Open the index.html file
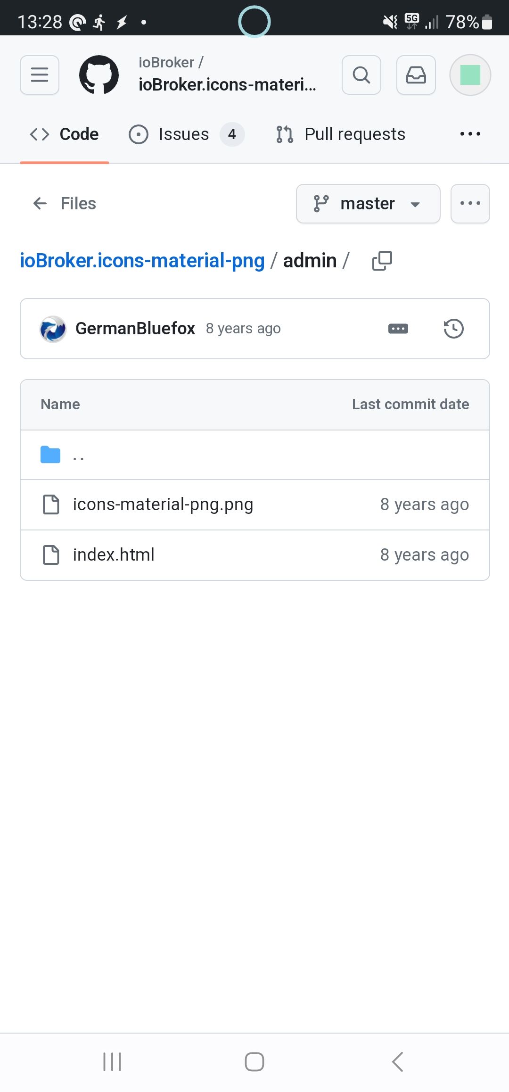 (114, 555)
